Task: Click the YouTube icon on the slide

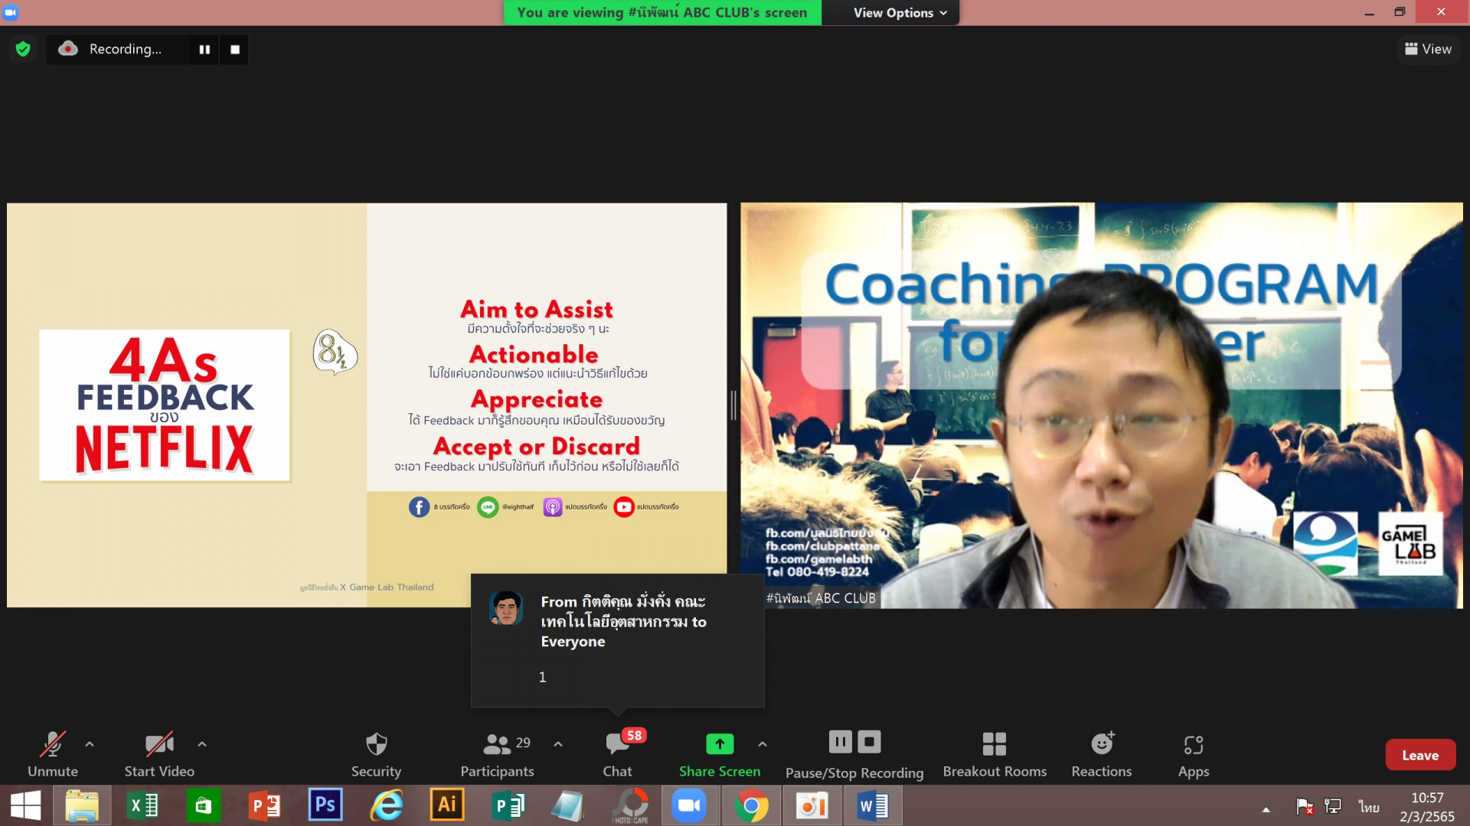Action: click(624, 507)
